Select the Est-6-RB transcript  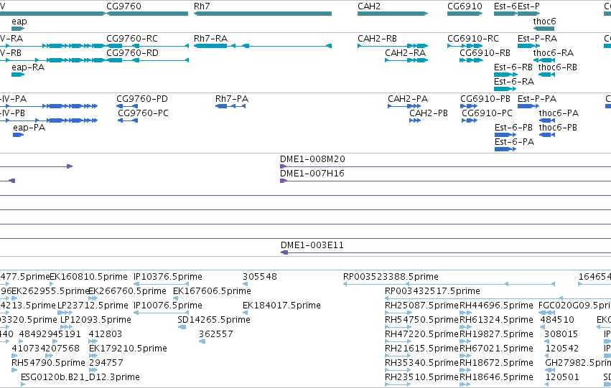505,75
